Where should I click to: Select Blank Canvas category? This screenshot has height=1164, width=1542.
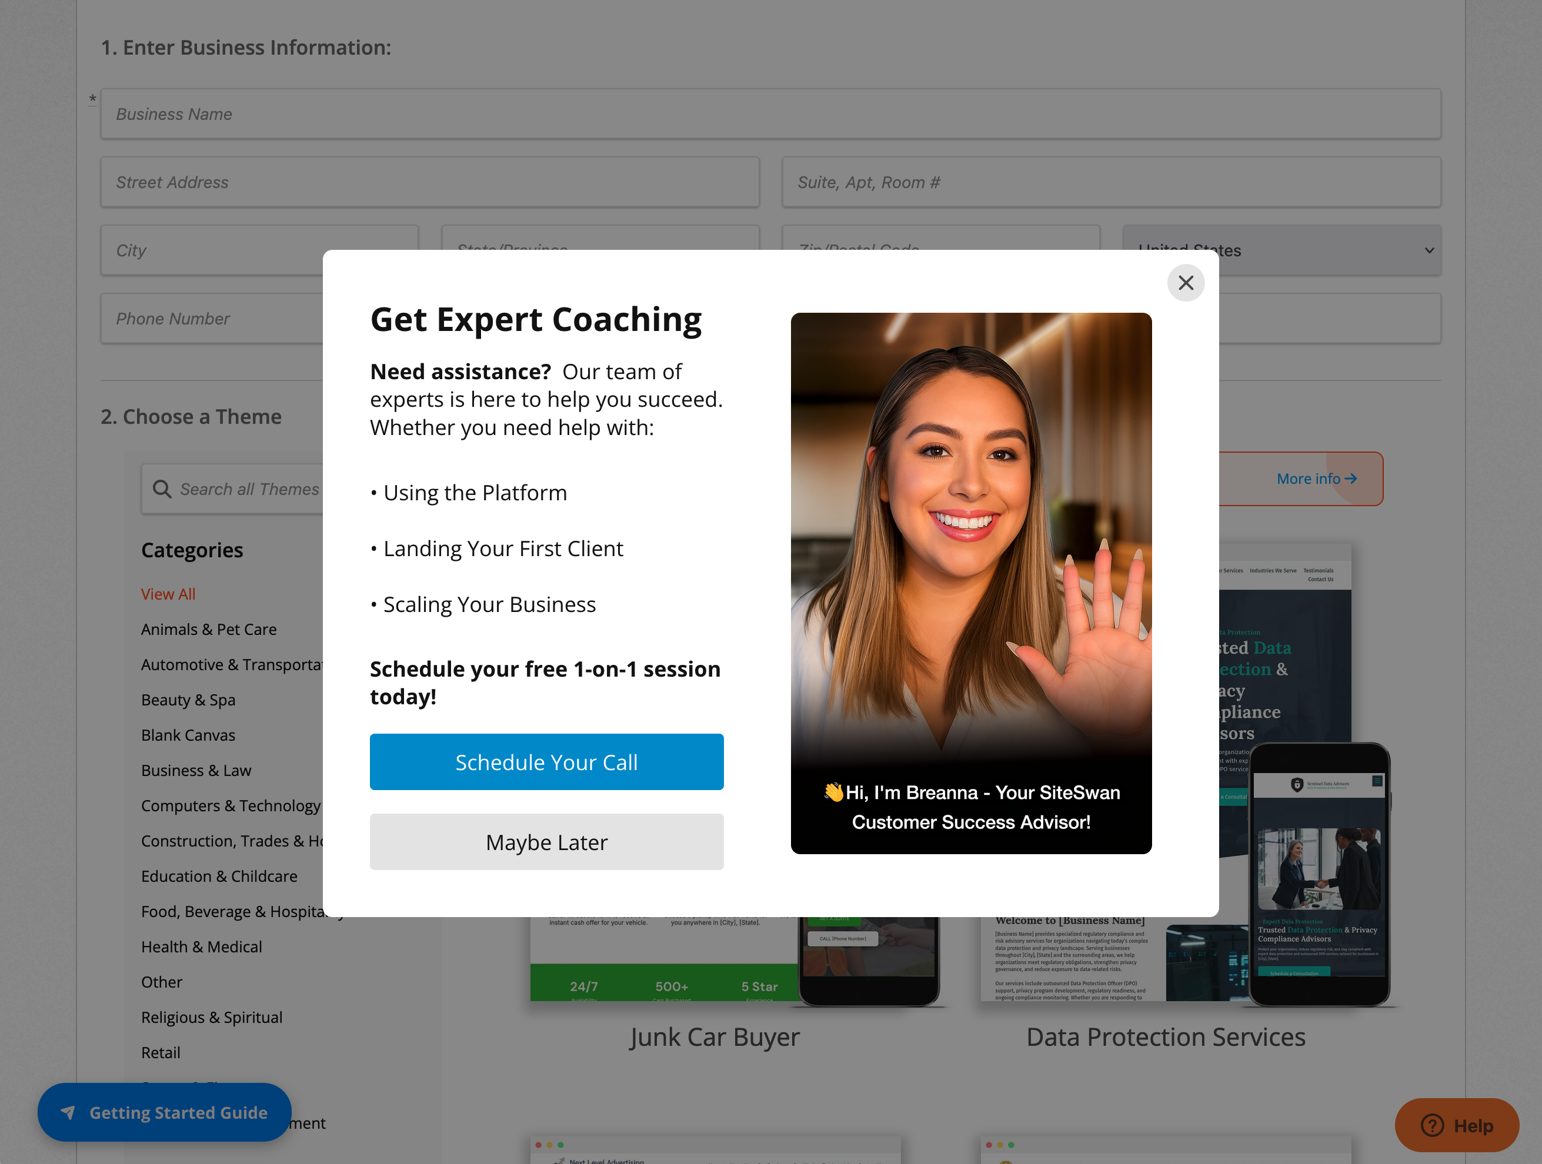[188, 735]
